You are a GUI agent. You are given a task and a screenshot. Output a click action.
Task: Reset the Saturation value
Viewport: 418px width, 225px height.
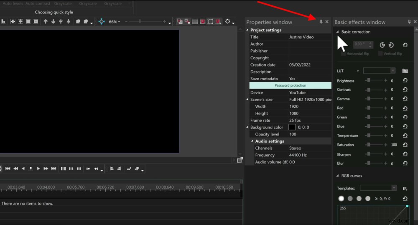pyautogui.click(x=405, y=145)
